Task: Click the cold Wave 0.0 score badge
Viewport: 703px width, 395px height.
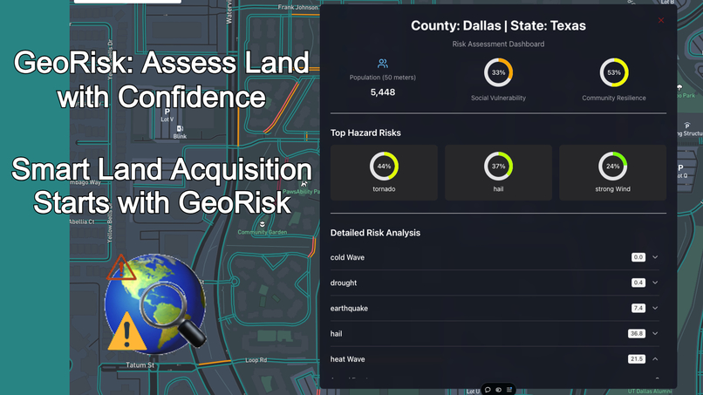Action: point(638,257)
